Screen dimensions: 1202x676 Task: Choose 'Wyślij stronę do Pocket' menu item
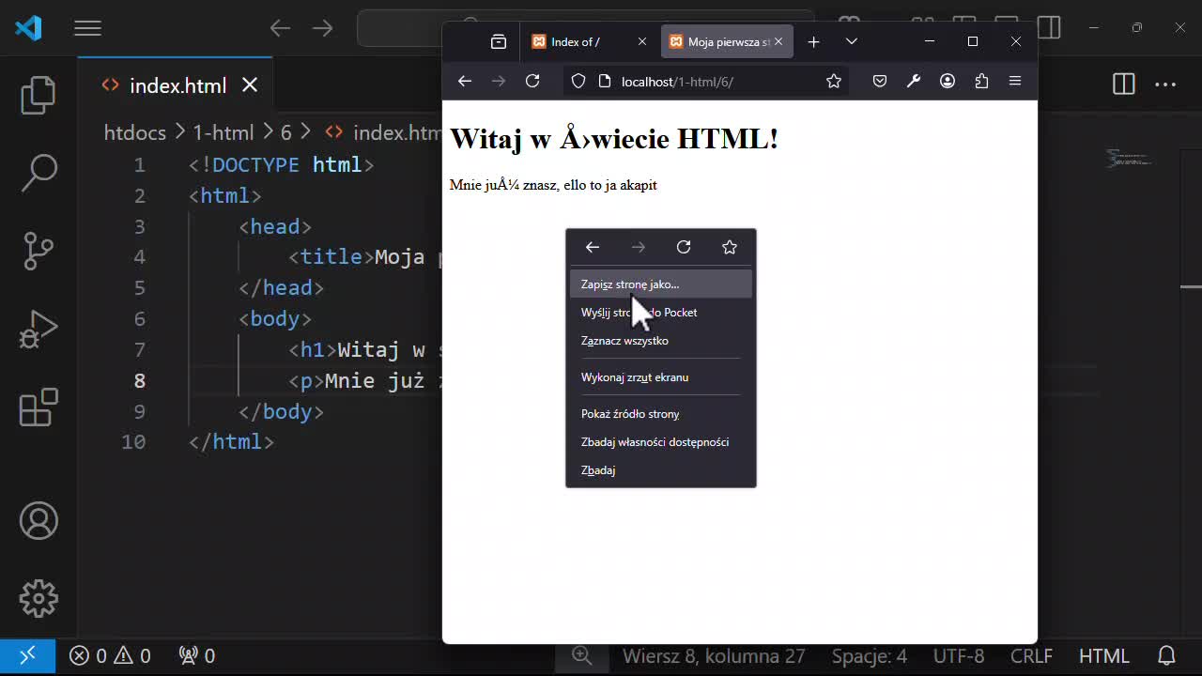[x=661, y=313]
